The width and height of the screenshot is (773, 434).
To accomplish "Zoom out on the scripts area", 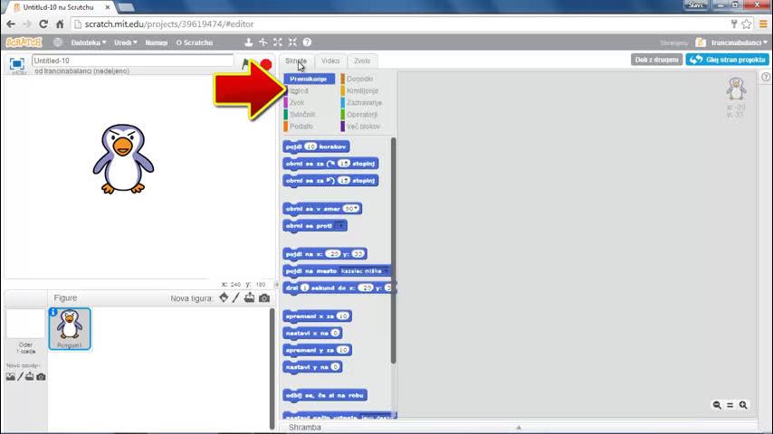I will click(x=717, y=406).
